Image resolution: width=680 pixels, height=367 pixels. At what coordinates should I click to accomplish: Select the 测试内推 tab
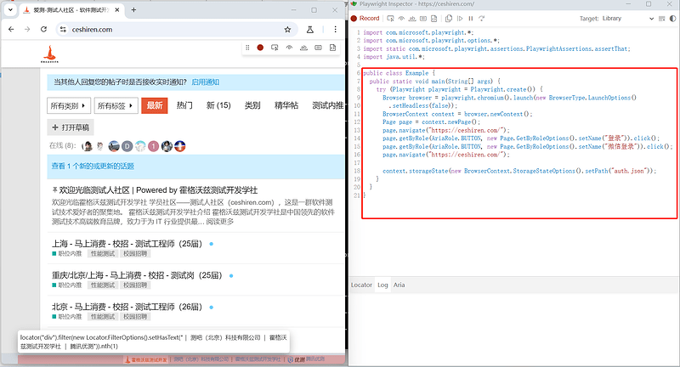point(328,105)
